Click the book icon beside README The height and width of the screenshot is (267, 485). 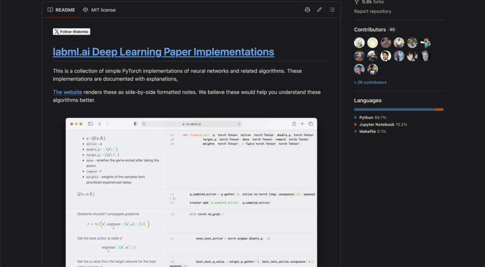click(50, 9)
